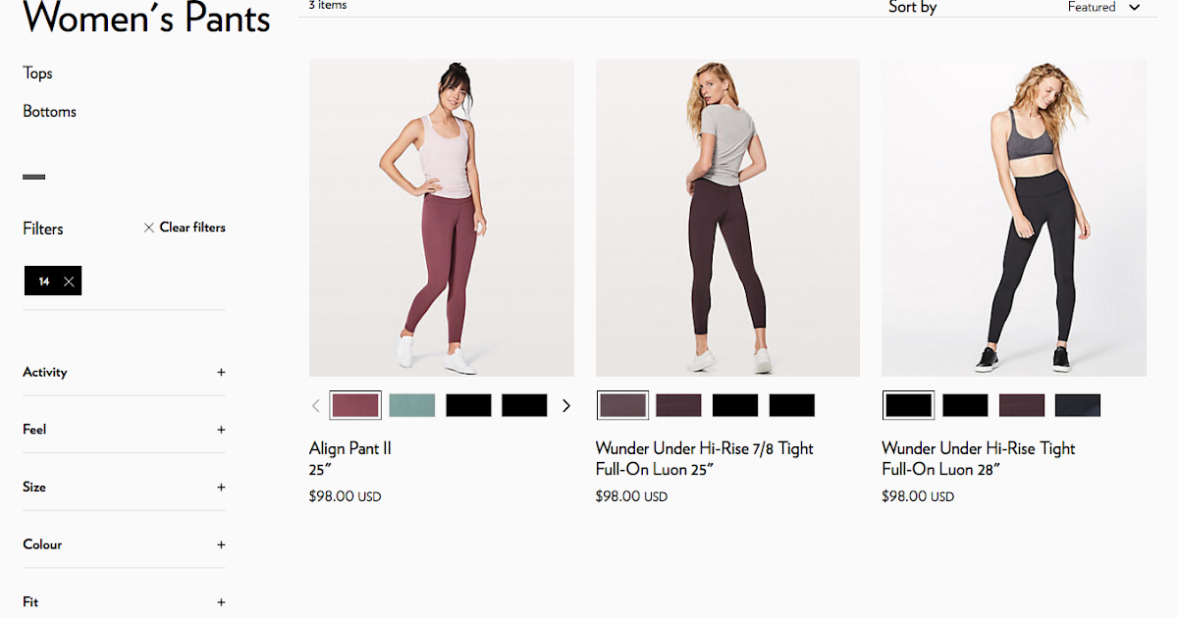Viewport: 1178px width, 618px height.
Task: Select the sage green swatch for Align Pant II
Action: pos(411,404)
